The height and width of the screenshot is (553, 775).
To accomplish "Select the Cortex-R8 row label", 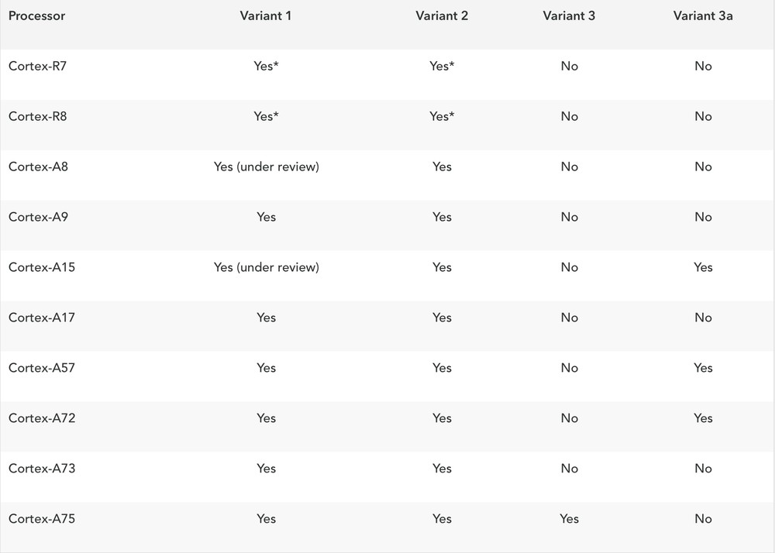I will pos(37,116).
